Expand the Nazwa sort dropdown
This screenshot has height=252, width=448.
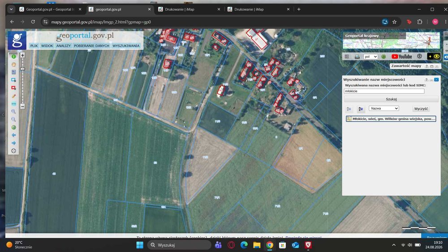point(384,108)
